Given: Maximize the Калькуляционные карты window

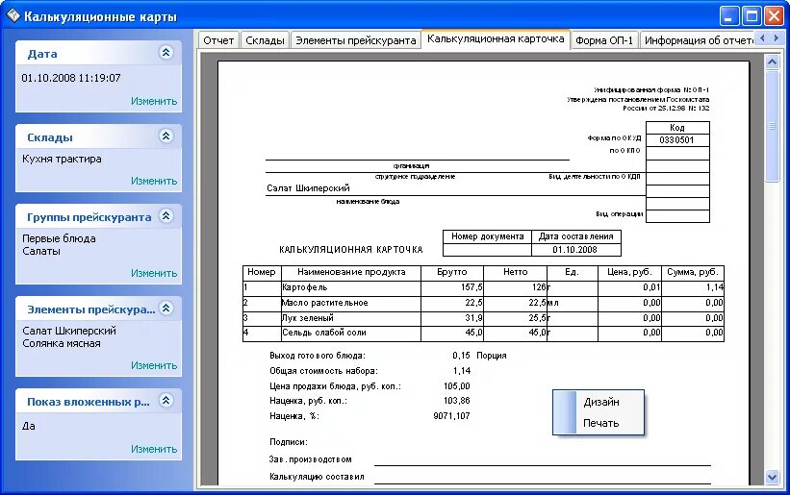Looking at the screenshot, I should click(x=752, y=16).
